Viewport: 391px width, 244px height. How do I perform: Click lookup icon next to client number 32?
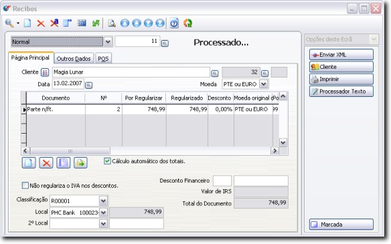(x=264, y=74)
